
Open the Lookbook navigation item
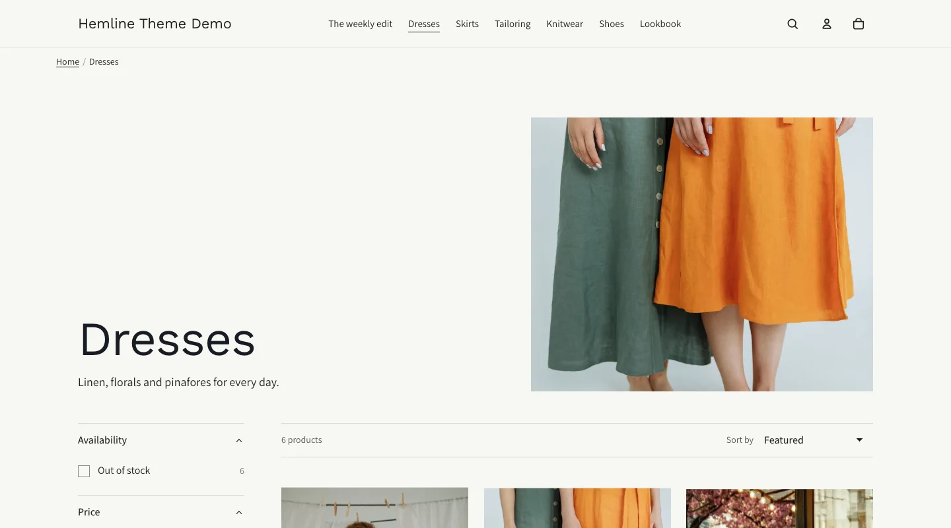coord(660,24)
